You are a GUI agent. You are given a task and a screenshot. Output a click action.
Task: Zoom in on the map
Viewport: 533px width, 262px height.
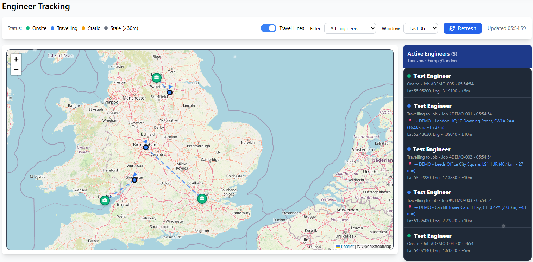tap(16, 59)
